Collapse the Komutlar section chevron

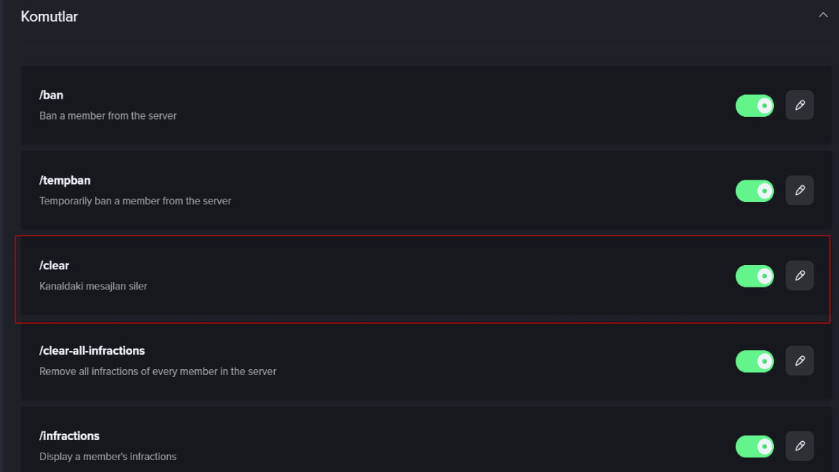click(x=823, y=15)
